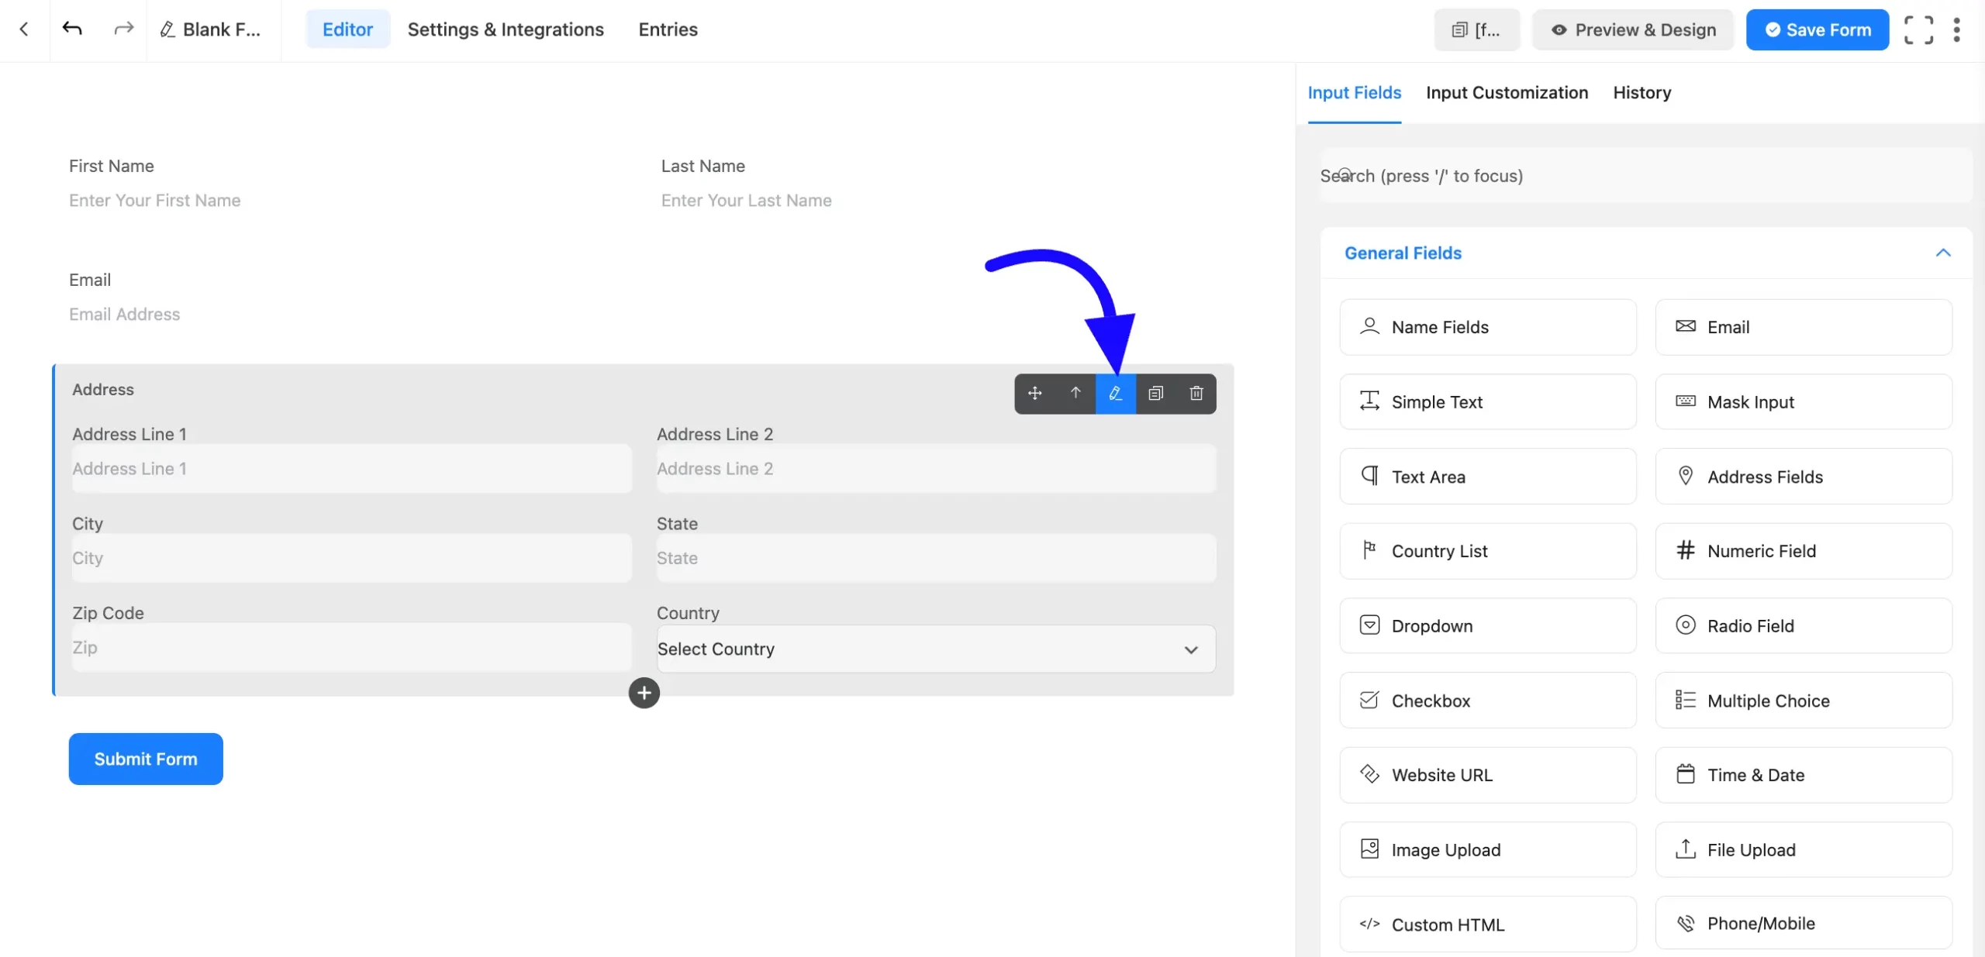Click the Address block label
This screenshot has width=1985, height=957.
coord(103,390)
